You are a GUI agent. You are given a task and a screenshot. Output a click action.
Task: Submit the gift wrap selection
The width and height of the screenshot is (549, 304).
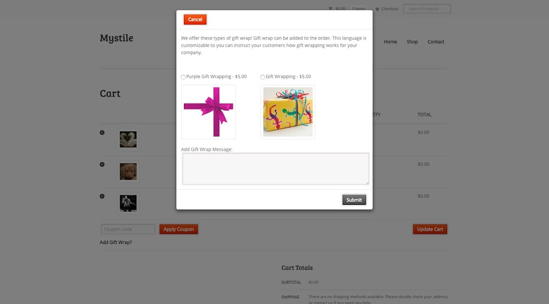pyautogui.click(x=354, y=199)
